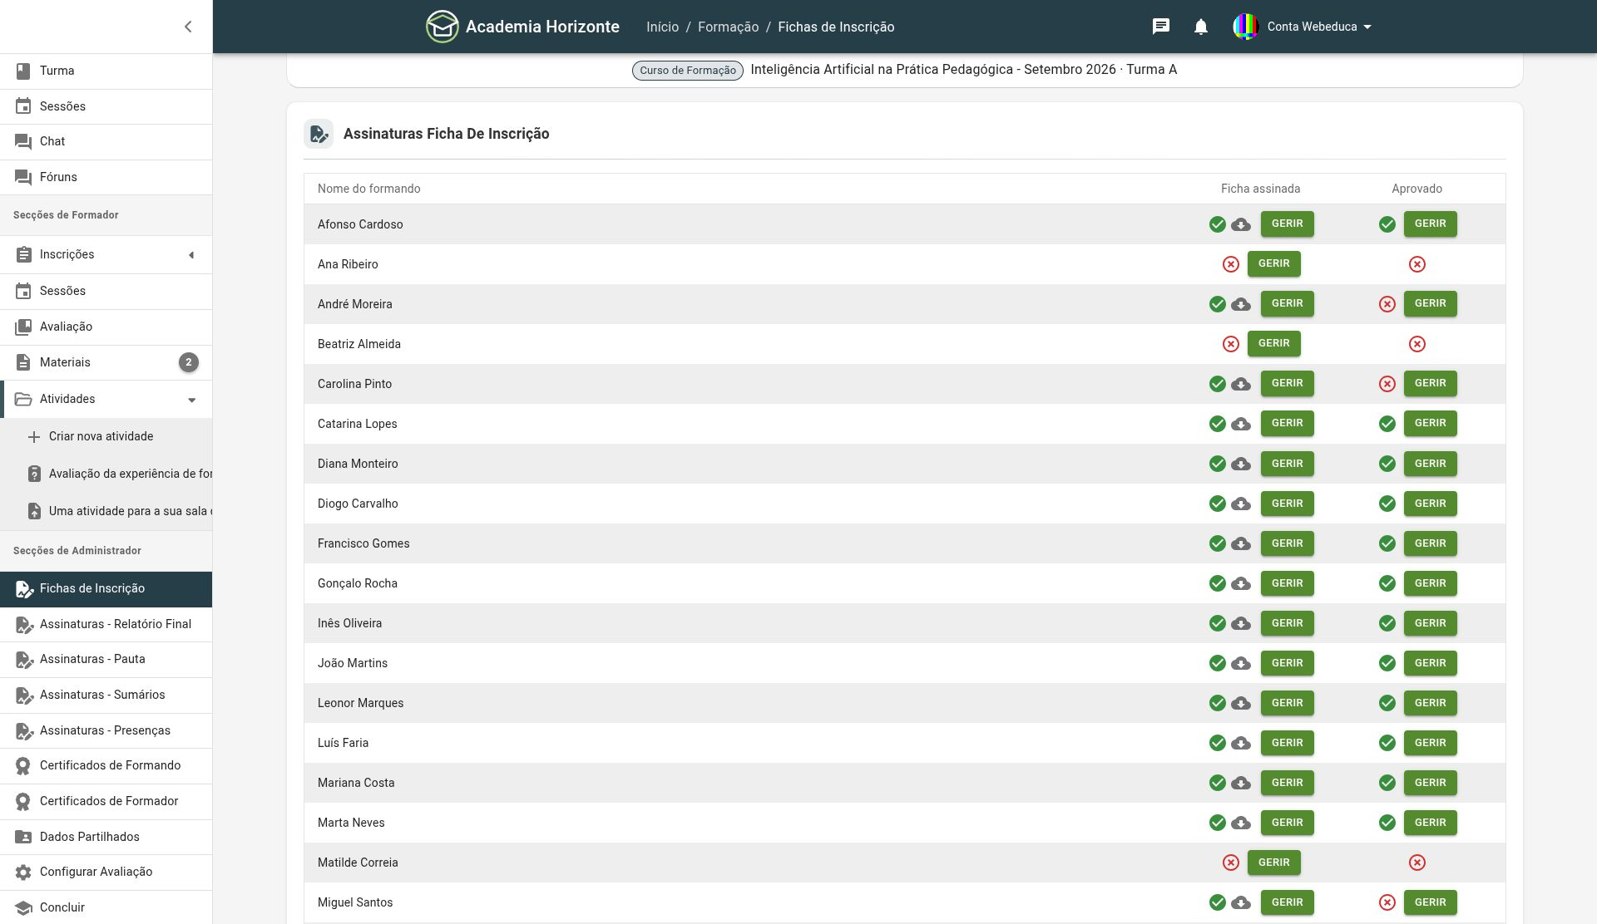The width and height of the screenshot is (1597, 924).
Task: Click the red X for Ana Ribeiro's signed form
Action: point(1231,264)
